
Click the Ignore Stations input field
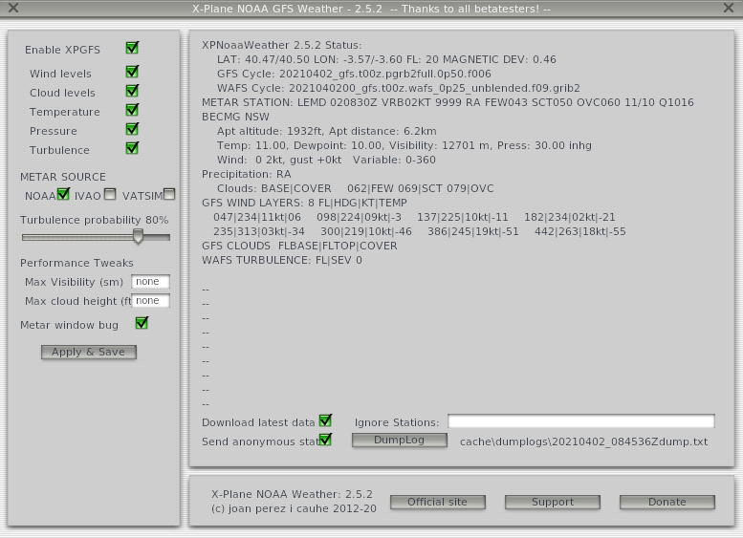(581, 421)
